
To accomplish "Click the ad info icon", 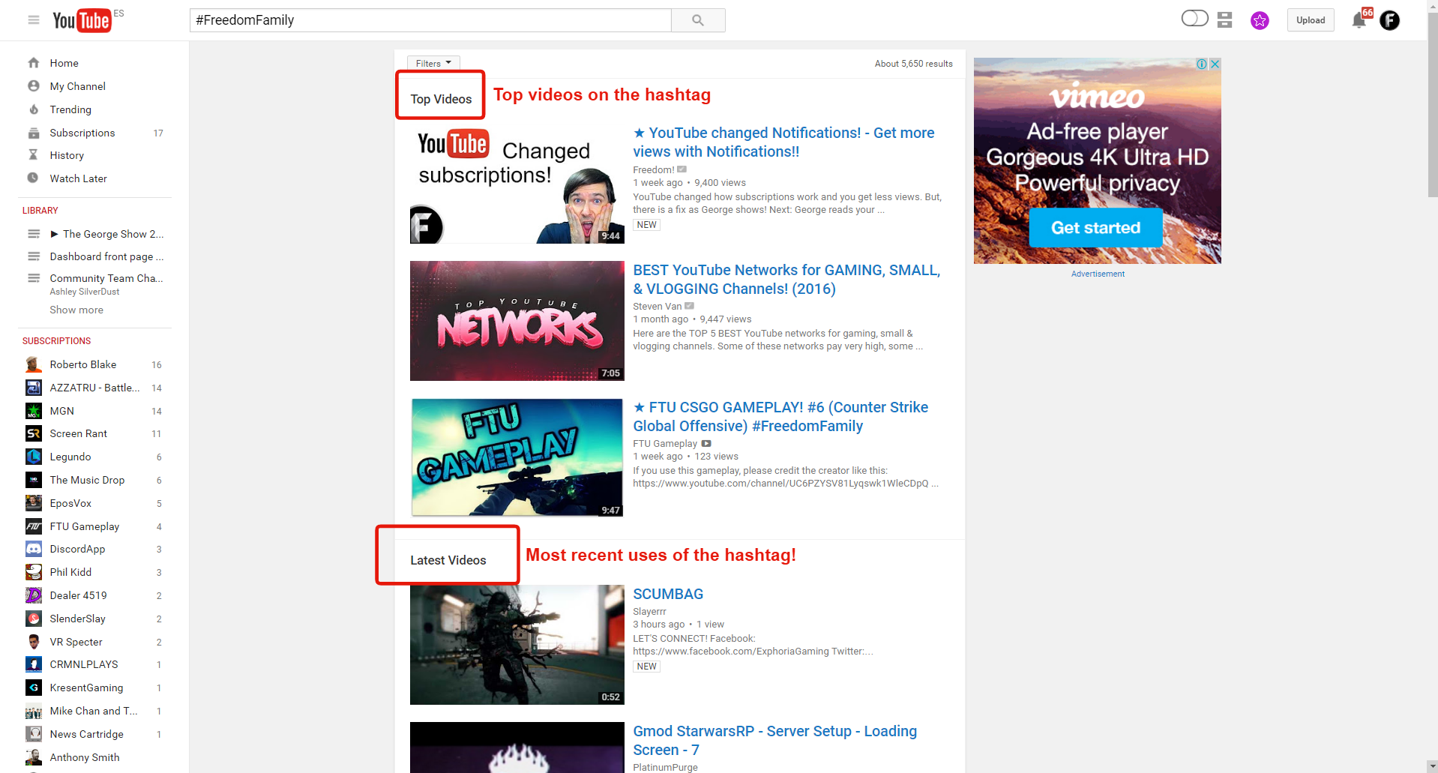I will coord(1202,64).
